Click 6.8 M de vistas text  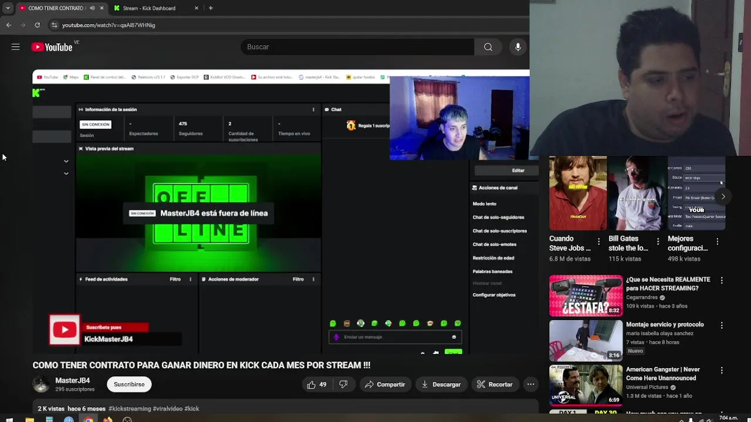[570, 258]
